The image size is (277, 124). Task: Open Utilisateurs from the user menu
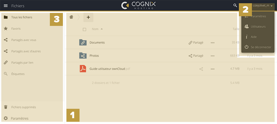[258, 27]
